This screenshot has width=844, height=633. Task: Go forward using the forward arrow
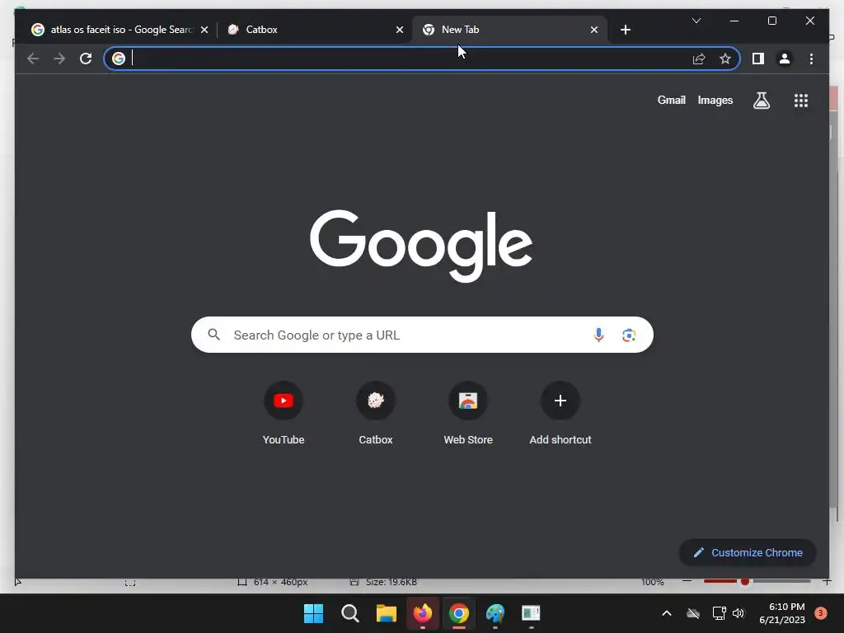(x=59, y=59)
